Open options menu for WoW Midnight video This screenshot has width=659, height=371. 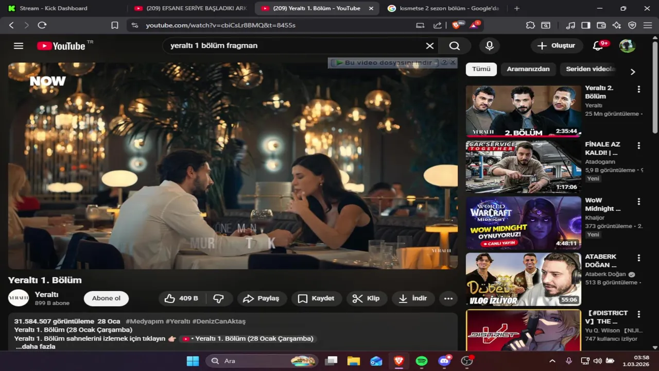(x=639, y=201)
